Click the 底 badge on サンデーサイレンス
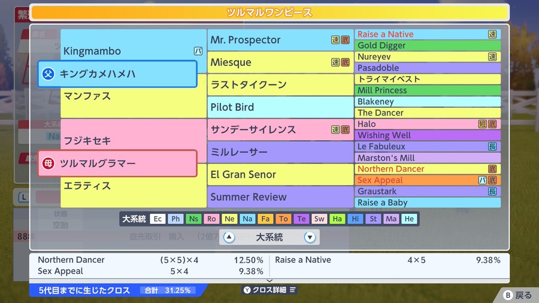 (x=345, y=129)
